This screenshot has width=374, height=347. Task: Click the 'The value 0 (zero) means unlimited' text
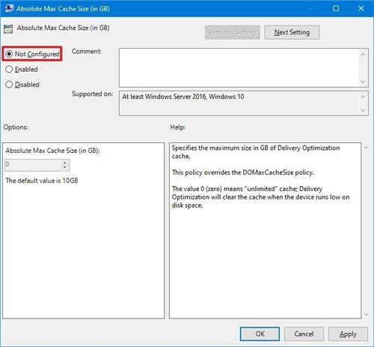[260, 197]
